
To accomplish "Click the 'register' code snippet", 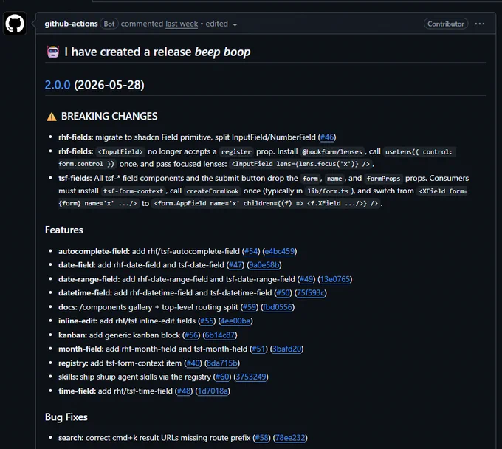I will click(236, 152).
